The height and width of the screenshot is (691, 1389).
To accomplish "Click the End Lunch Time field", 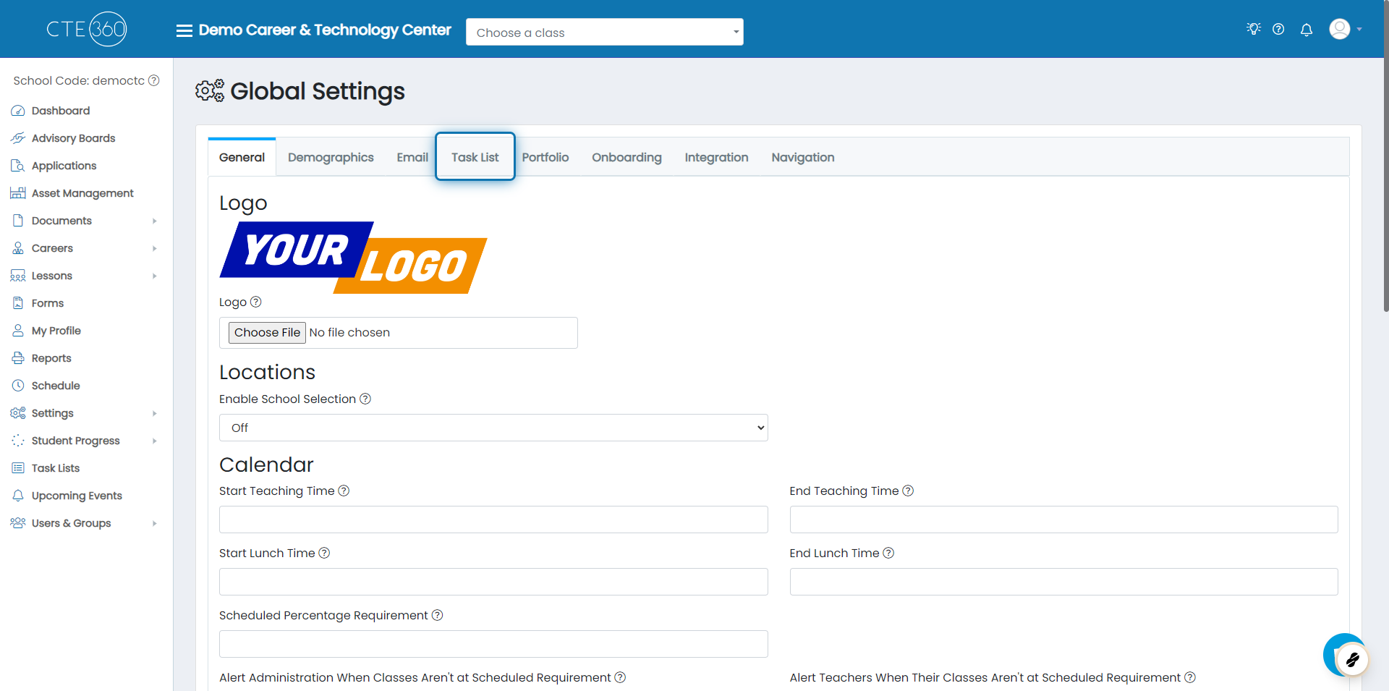I will (x=1063, y=582).
